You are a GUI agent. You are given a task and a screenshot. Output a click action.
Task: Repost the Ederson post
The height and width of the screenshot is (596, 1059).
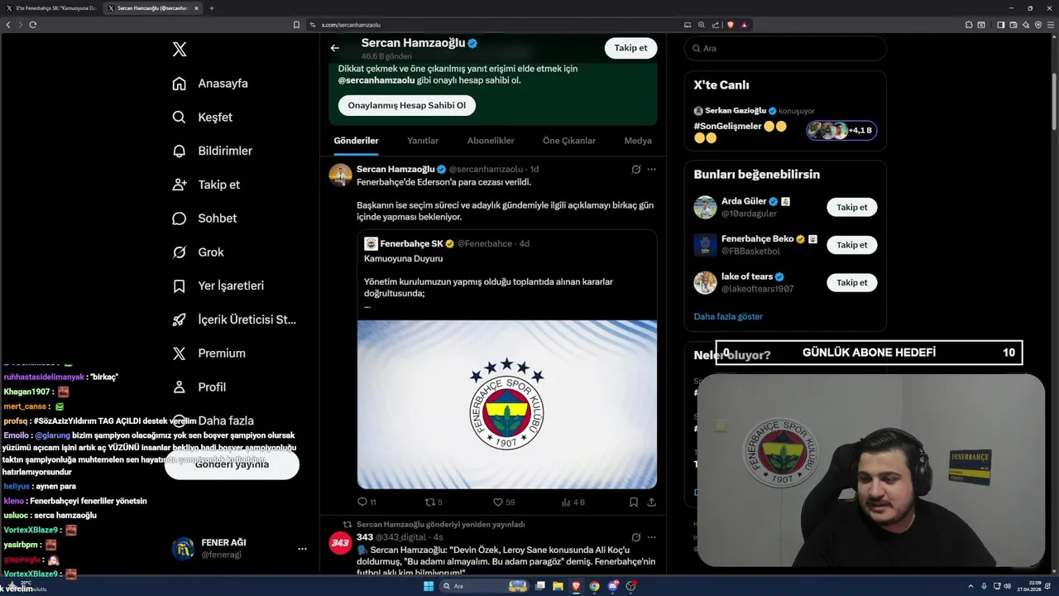434,502
